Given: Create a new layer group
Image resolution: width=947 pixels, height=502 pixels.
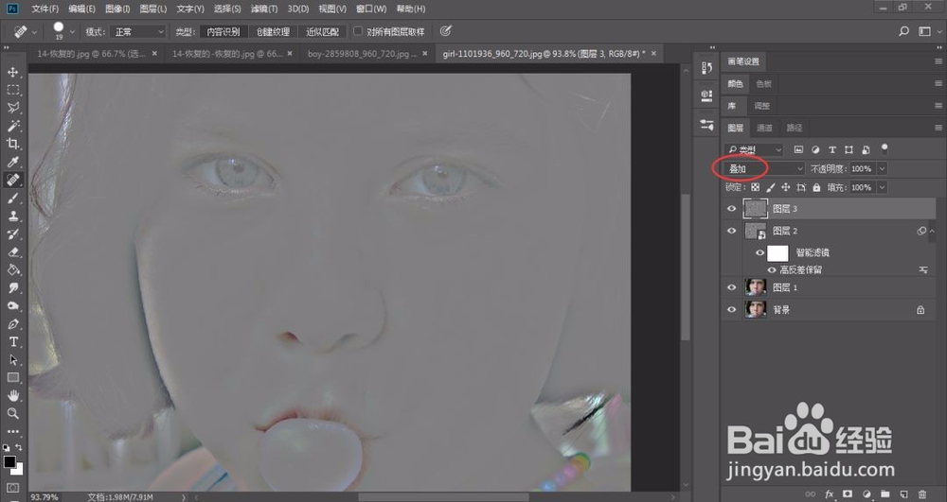Looking at the screenshot, I should 884,494.
